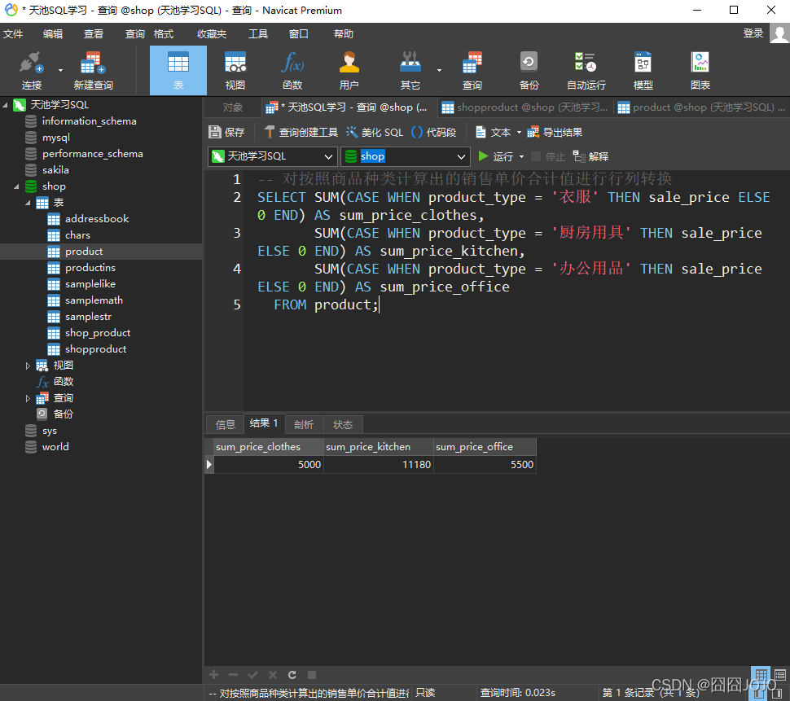This screenshot has height=701, width=790.
Task: Open the 视图 (View) objects icon
Action: (x=235, y=70)
